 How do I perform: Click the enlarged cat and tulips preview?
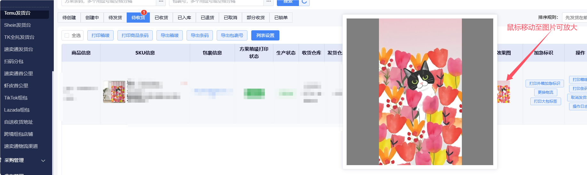[x=420, y=92]
